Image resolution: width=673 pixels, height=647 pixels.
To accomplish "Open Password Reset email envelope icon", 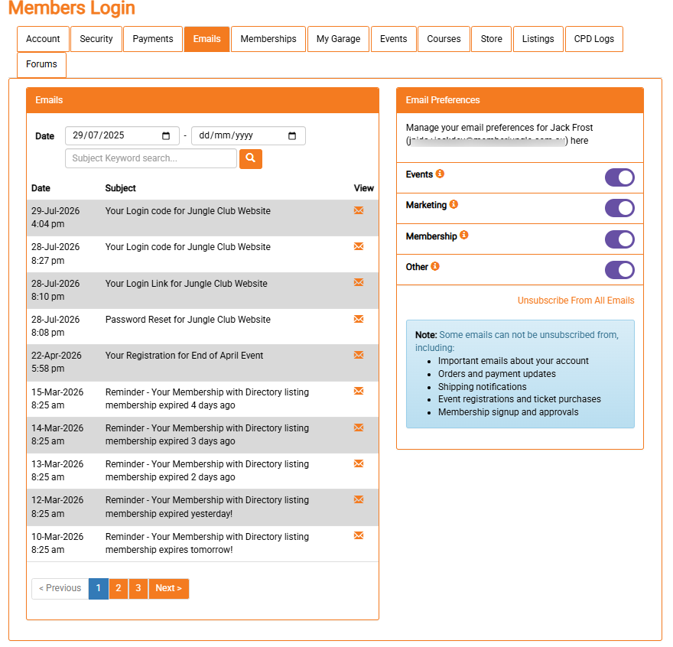I will [x=359, y=319].
